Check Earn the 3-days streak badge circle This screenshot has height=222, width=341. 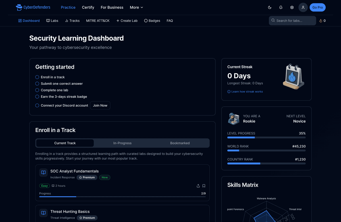coord(37,97)
